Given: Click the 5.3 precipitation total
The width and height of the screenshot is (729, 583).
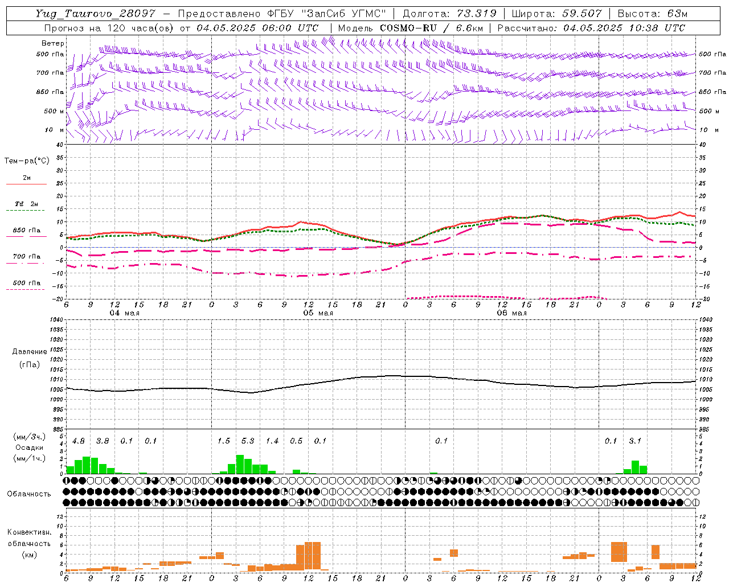Looking at the screenshot, I should pos(248,441).
